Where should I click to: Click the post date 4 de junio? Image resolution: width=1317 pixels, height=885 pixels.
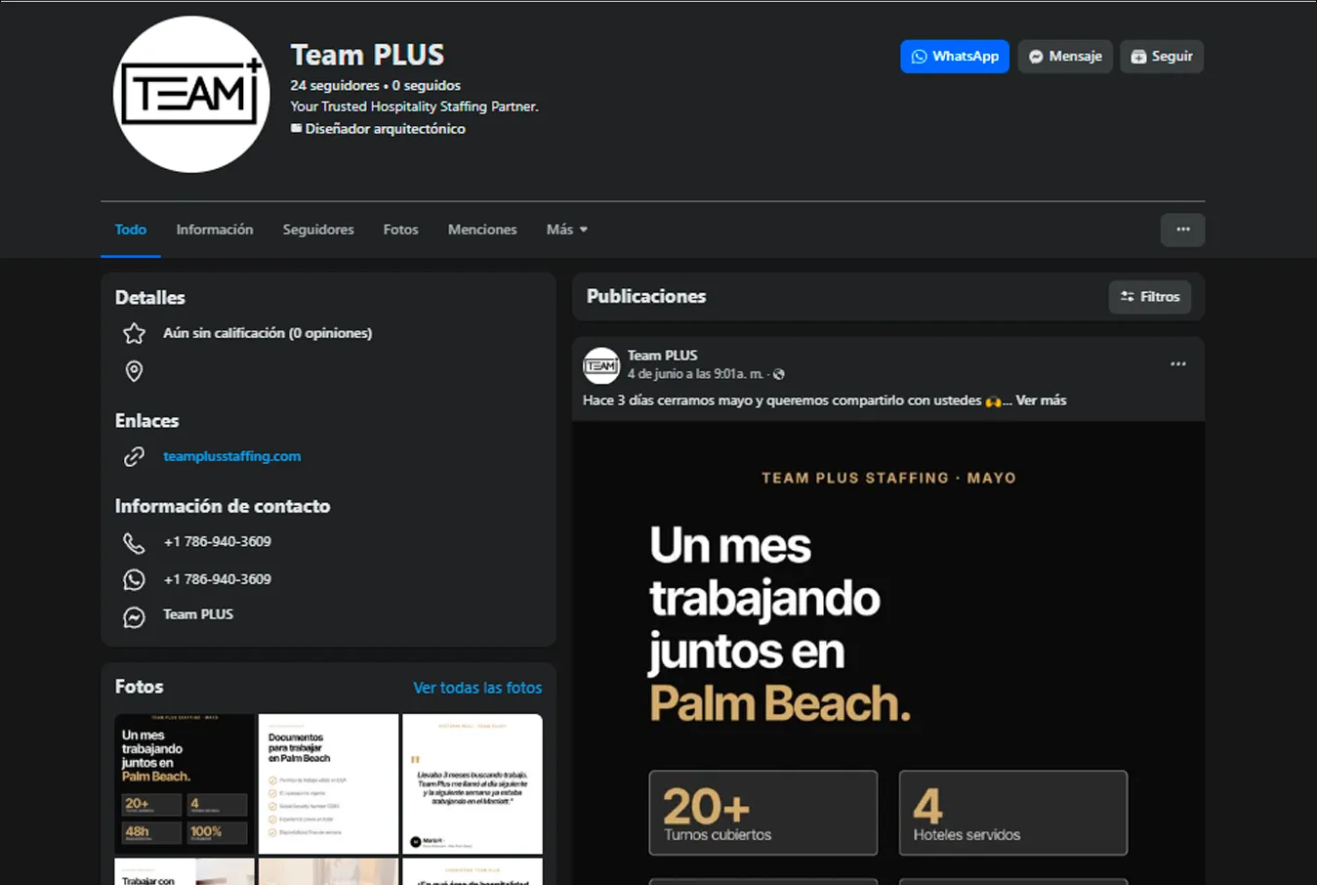tap(696, 374)
